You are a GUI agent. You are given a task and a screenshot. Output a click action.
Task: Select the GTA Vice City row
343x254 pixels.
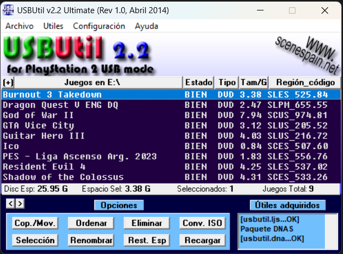(x=171, y=125)
